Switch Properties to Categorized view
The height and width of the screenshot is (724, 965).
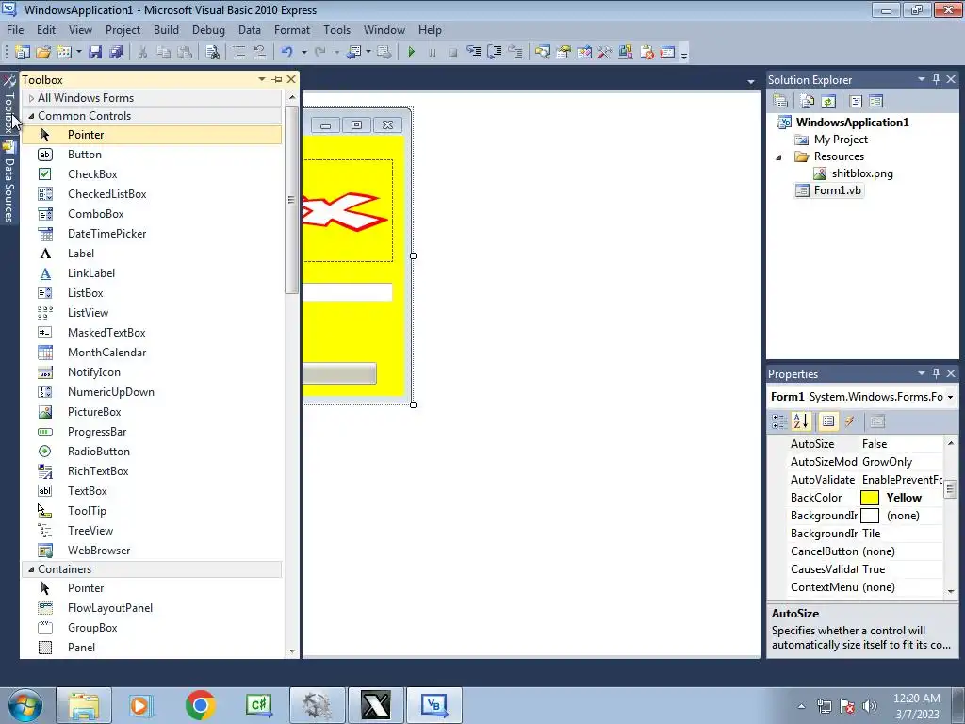[x=779, y=421]
